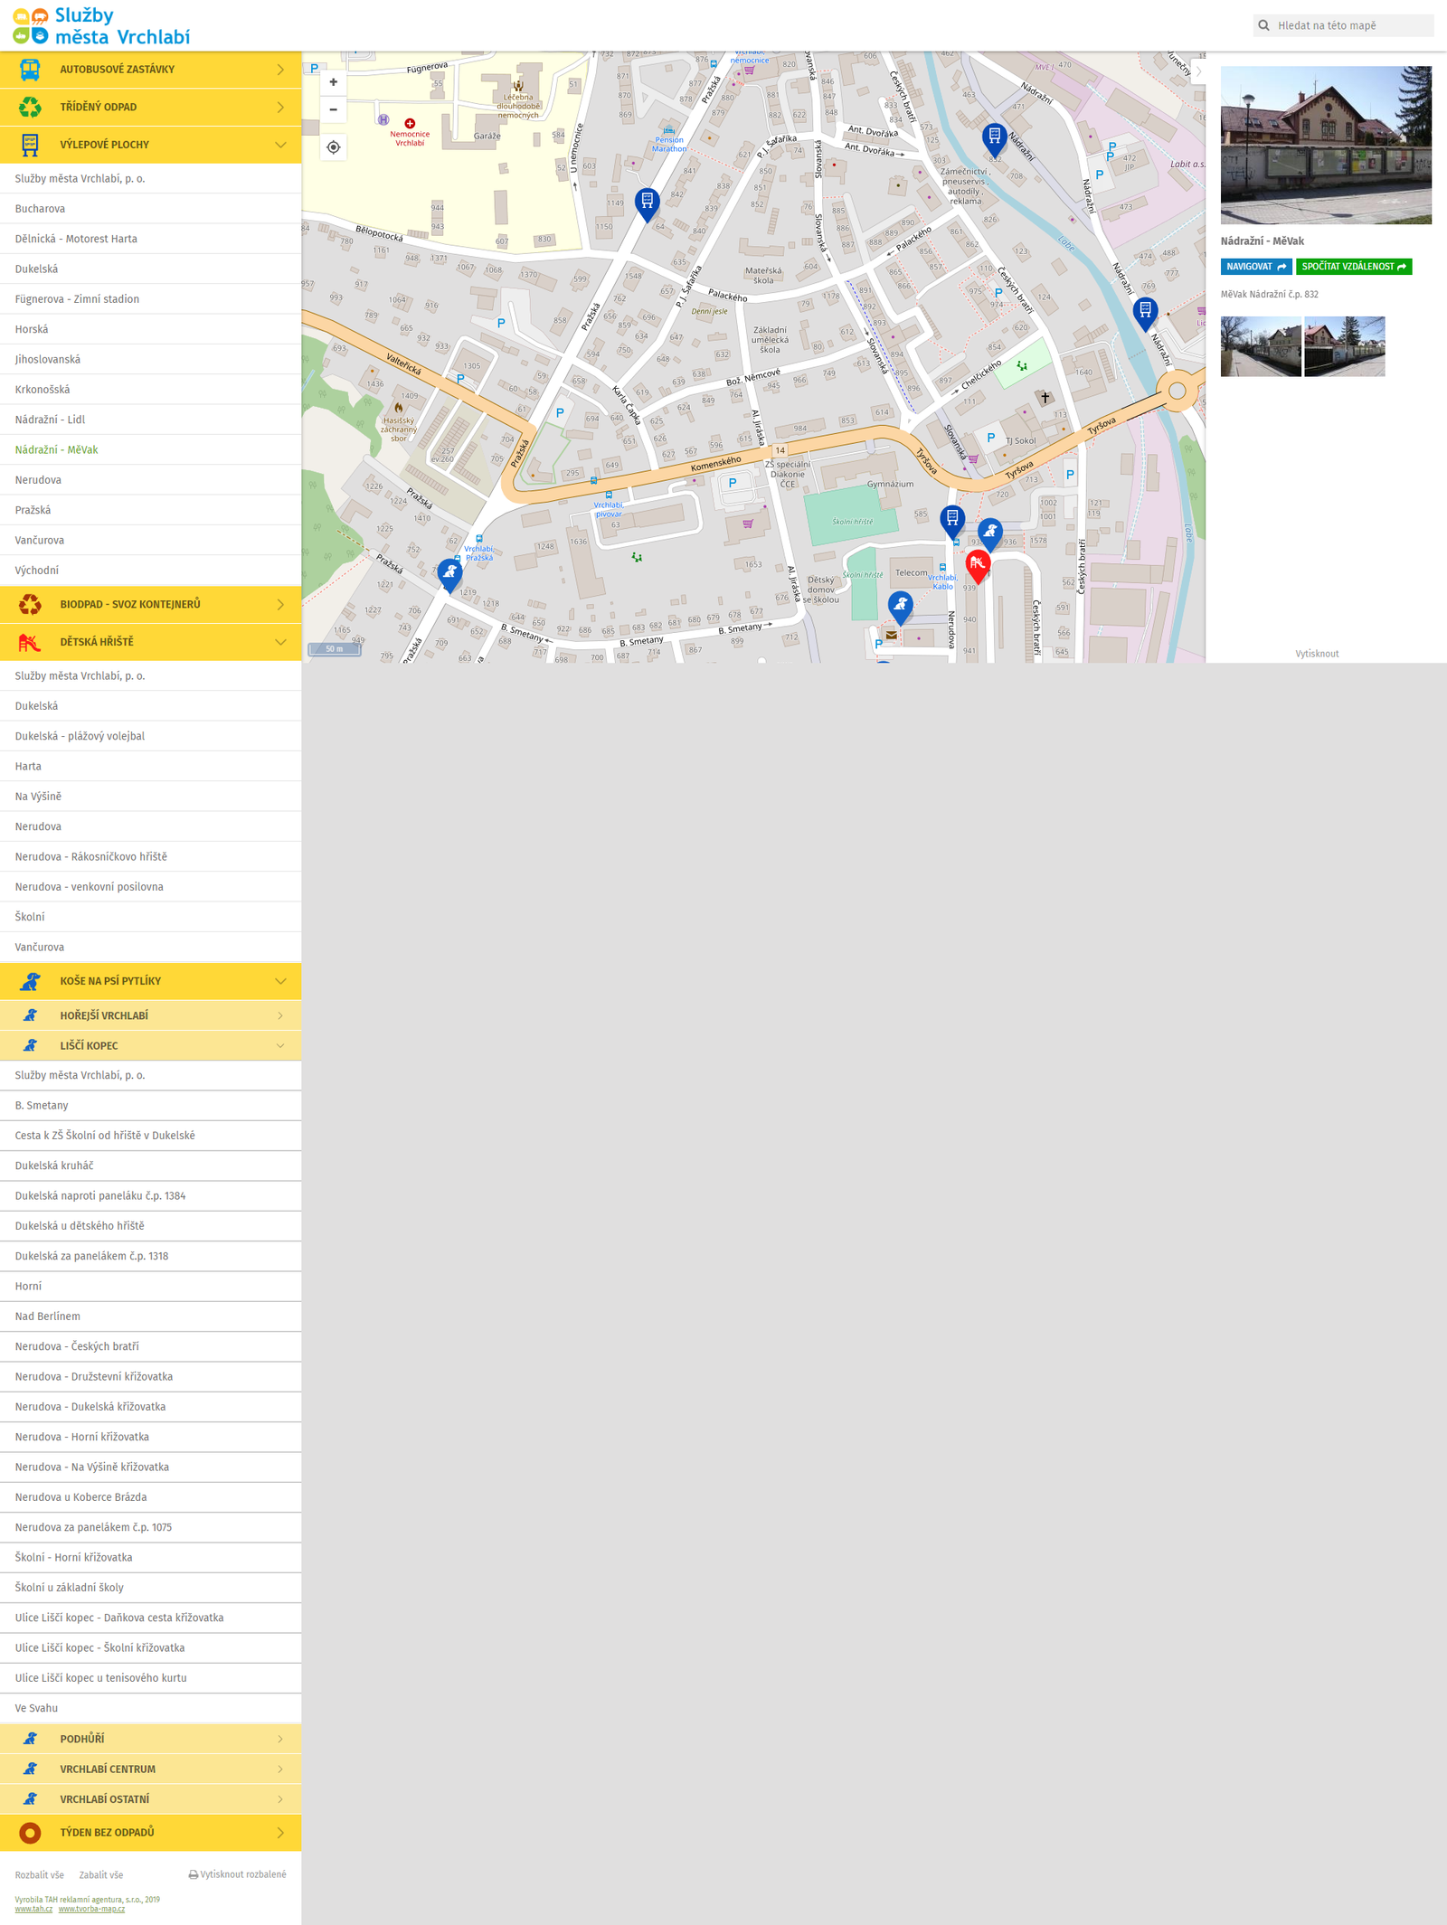This screenshot has height=1925, width=1447.
Task: Click the playground slide icon for Dětská hřiště
Action: [30, 642]
